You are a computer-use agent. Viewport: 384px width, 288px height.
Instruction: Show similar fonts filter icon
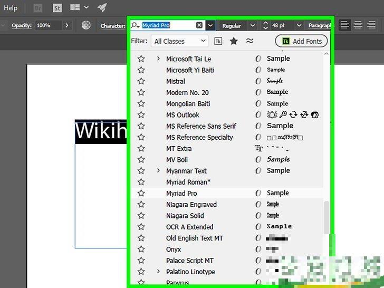[x=249, y=41]
